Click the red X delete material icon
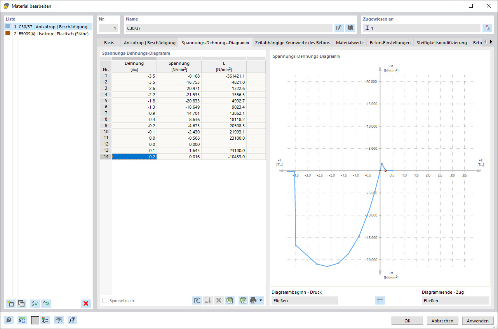Screen dimensions: 498x329 (x=86, y=303)
